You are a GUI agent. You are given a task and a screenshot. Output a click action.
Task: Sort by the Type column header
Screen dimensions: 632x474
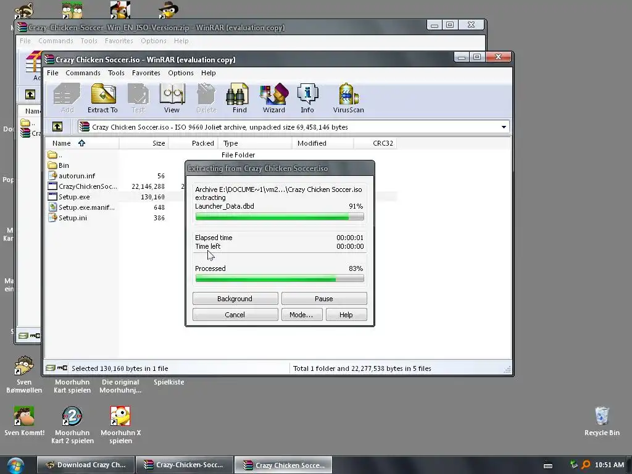point(255,143)
